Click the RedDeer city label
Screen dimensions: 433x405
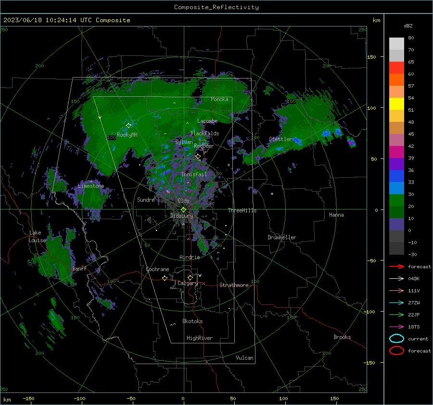pos(204,146)
